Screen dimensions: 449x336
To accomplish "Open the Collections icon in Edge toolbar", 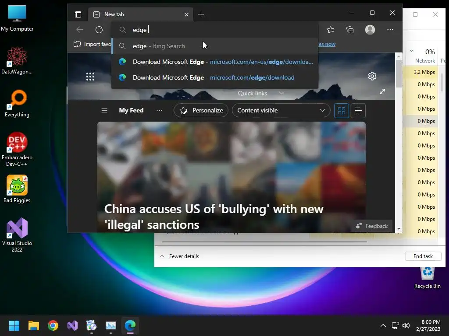I will pos(350,30).
